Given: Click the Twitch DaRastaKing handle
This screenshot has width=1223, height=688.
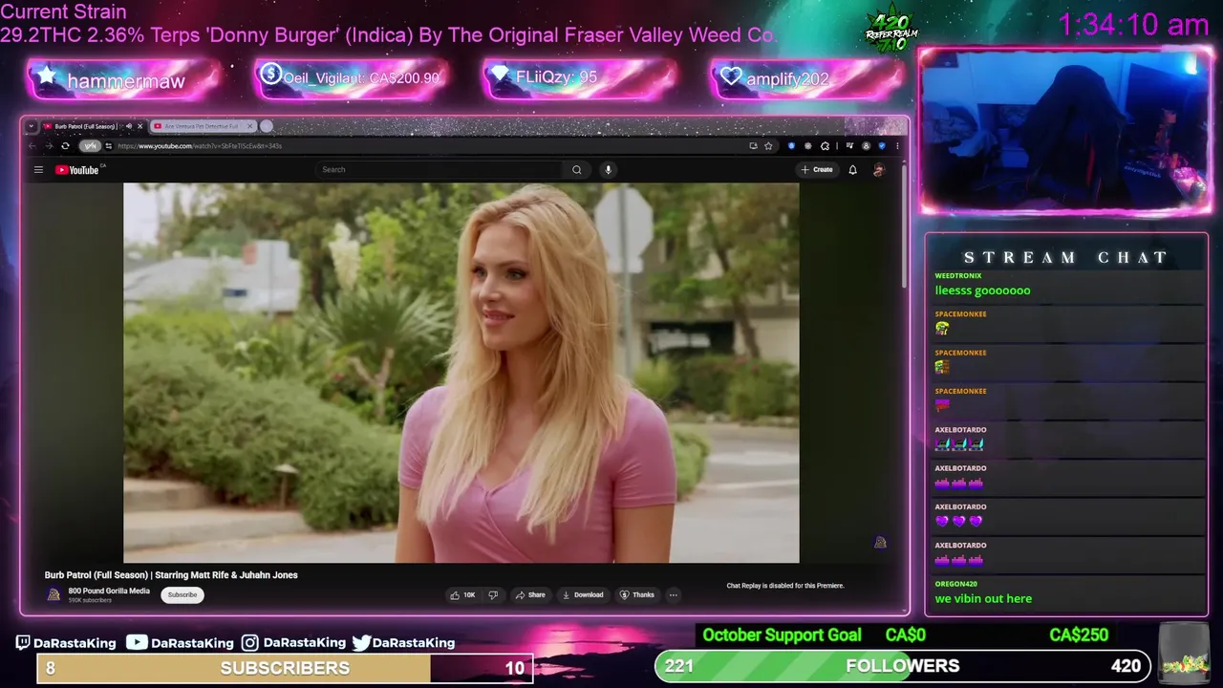Looking at the screenshot, I should coord(65,643).
